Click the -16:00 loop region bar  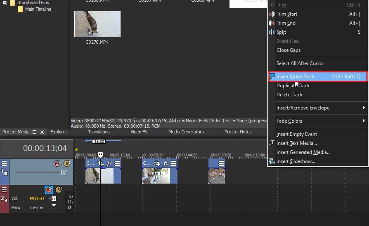(103, 141)
